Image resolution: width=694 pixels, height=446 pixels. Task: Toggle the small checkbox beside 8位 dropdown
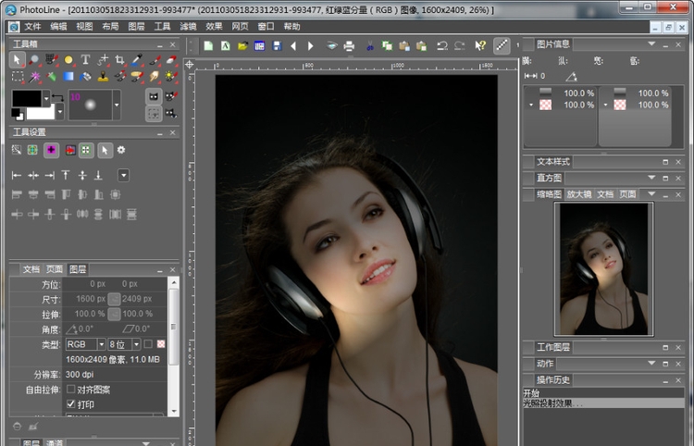(x=148, y=344)
